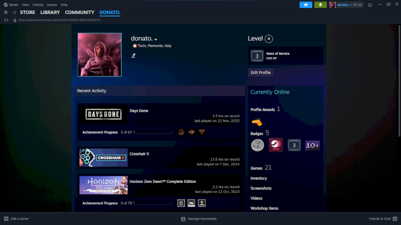Screen dimensions: 401x225
Task: Open Manage Downloads text
Action: (202, 218)
